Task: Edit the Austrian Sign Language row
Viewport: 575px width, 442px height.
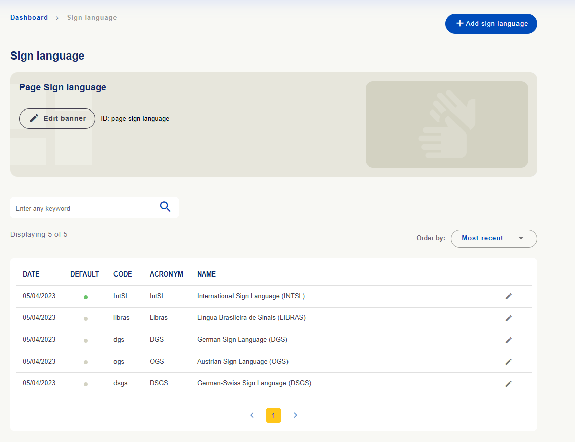Action: pos(508,362)
